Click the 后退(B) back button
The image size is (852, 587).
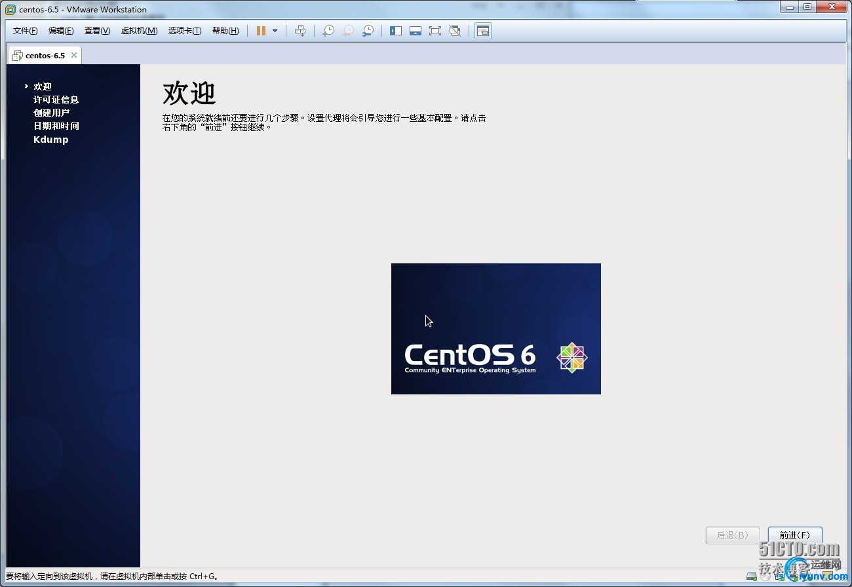pos(733,535)
